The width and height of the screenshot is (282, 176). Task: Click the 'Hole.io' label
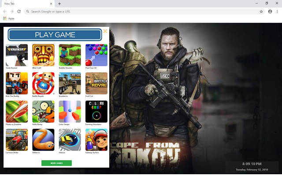coord(62,153)
